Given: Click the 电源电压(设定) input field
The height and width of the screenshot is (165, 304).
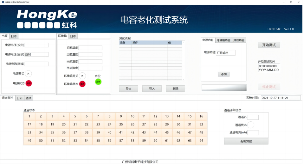Looking at the screenshot, I should [36, 45].
